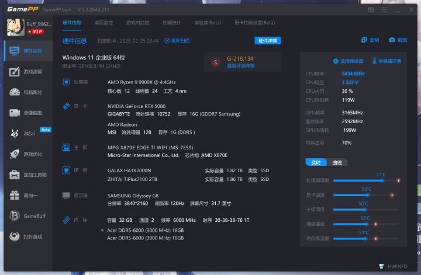Open the 硬件监控 sidebar section

click(29, 51)
